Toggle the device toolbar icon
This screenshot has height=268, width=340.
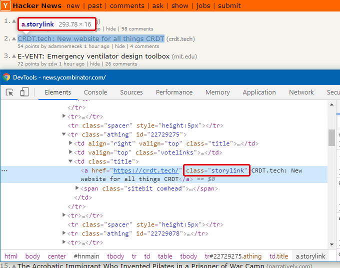tap(24, 92)
